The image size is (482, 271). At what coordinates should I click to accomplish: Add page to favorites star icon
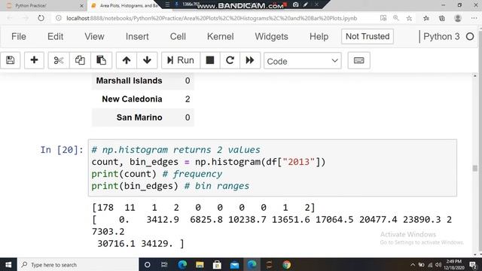409,18
